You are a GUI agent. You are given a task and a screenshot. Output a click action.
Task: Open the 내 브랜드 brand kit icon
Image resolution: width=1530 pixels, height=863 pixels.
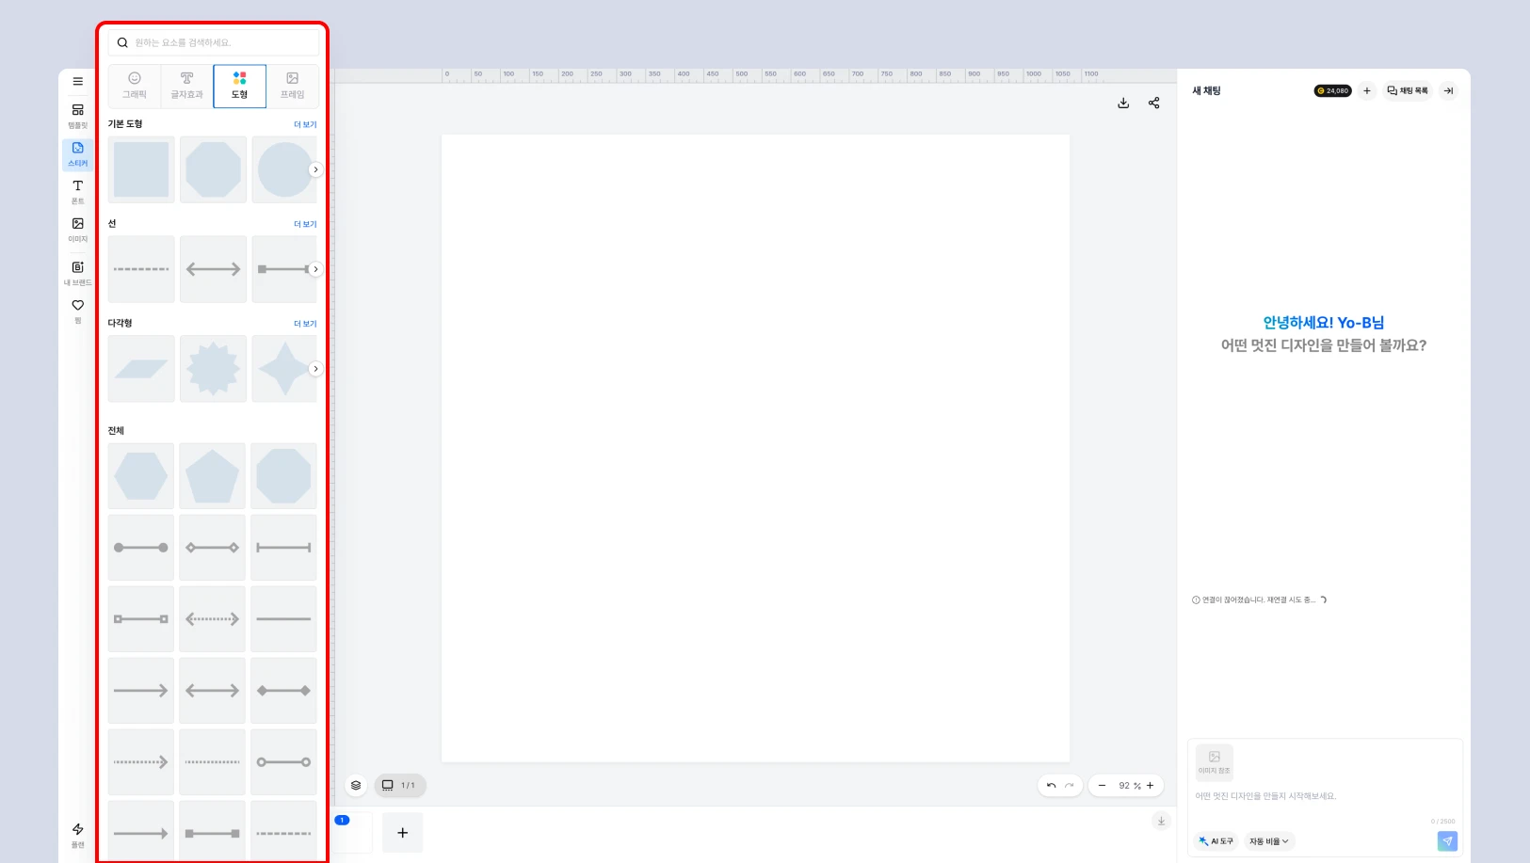[x=77, y=273]
